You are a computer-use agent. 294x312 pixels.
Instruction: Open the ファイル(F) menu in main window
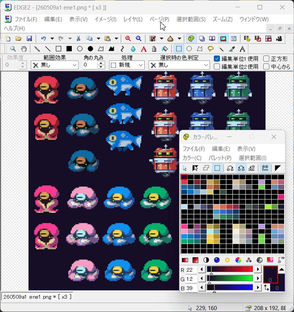pos(26,19)
